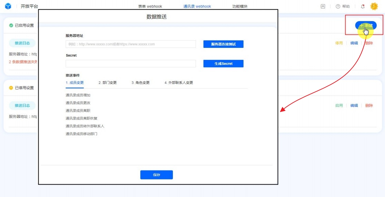The image size is (385, 197).
Task: Save the data push settings with 保存
Action: 156,175
